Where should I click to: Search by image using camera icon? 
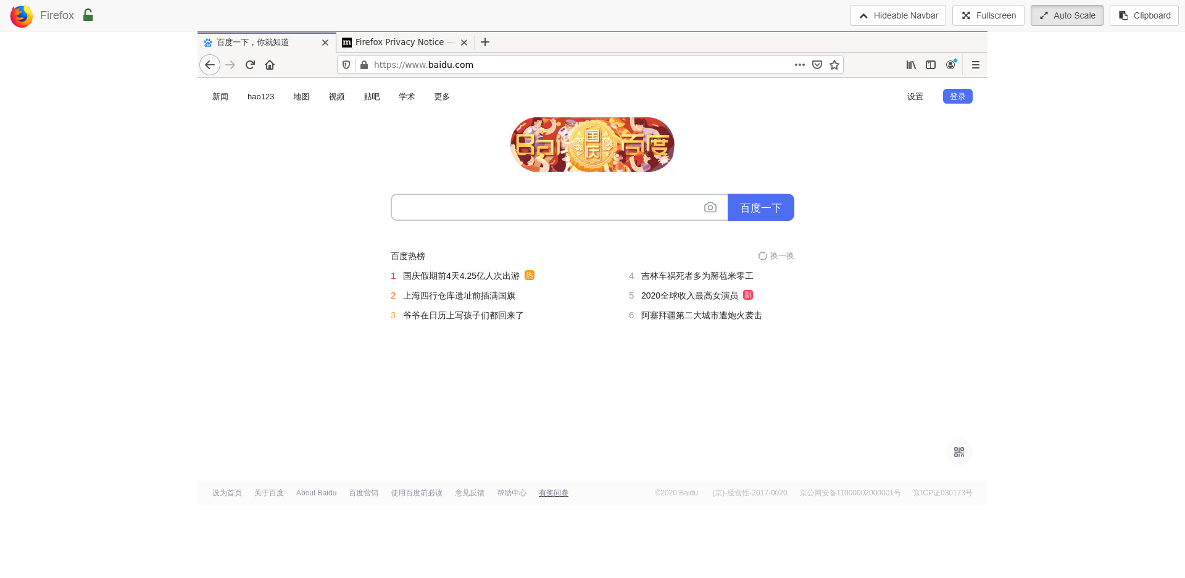pos(710,207)
